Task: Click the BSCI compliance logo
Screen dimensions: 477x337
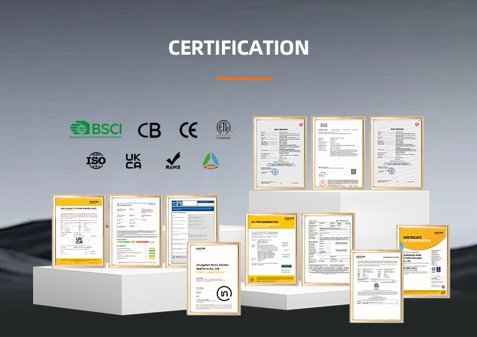Action: coord(96,130)
